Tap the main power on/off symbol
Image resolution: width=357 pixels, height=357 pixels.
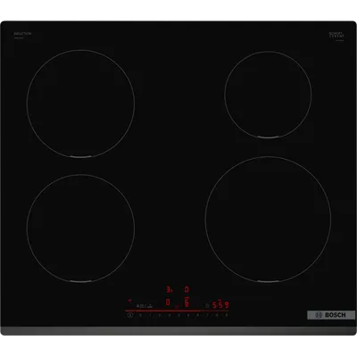click(129, 315)
